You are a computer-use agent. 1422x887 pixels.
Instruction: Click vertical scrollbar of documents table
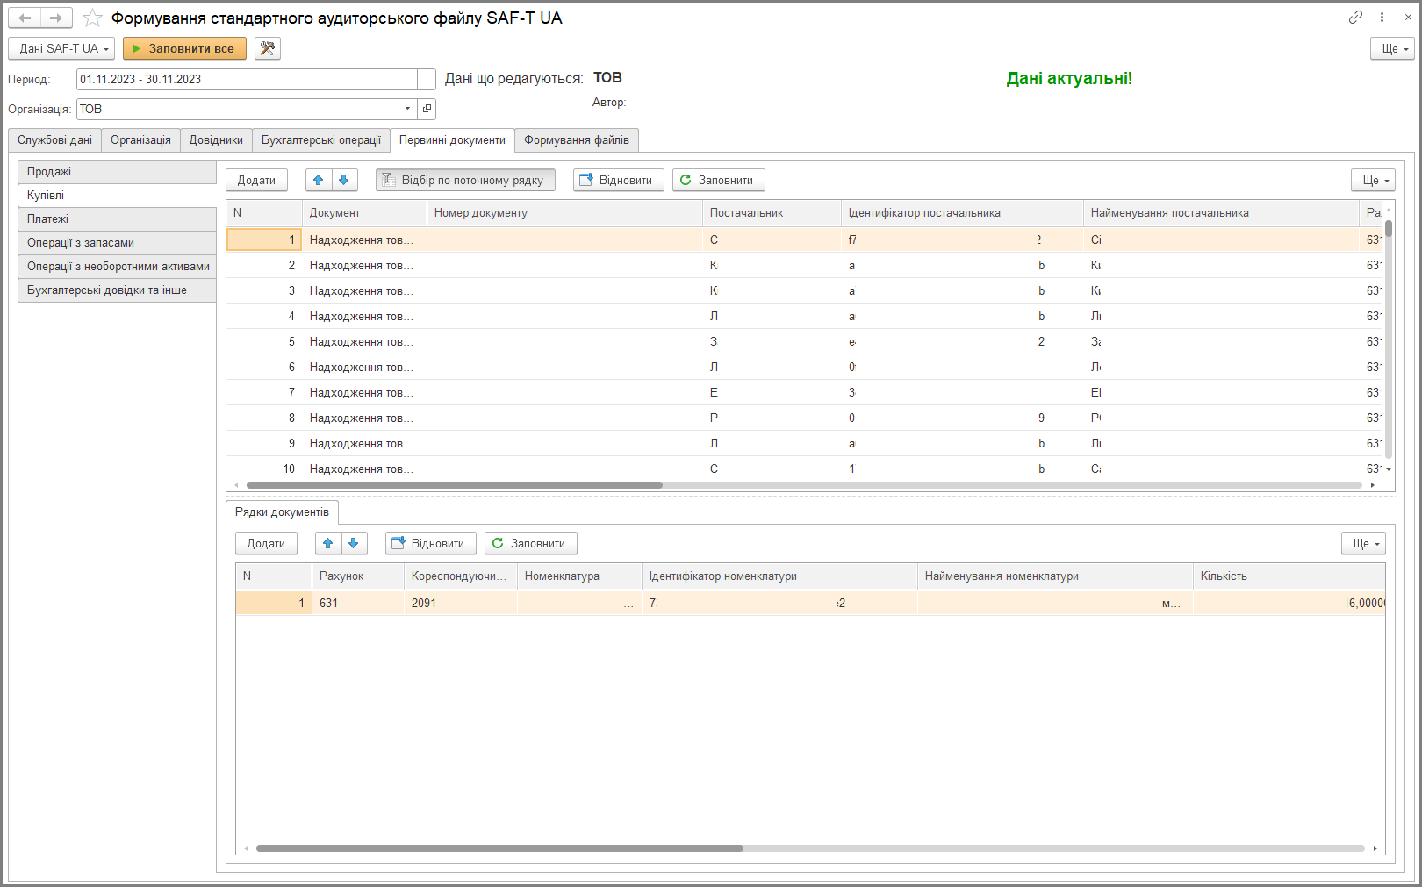point(1389,229)
